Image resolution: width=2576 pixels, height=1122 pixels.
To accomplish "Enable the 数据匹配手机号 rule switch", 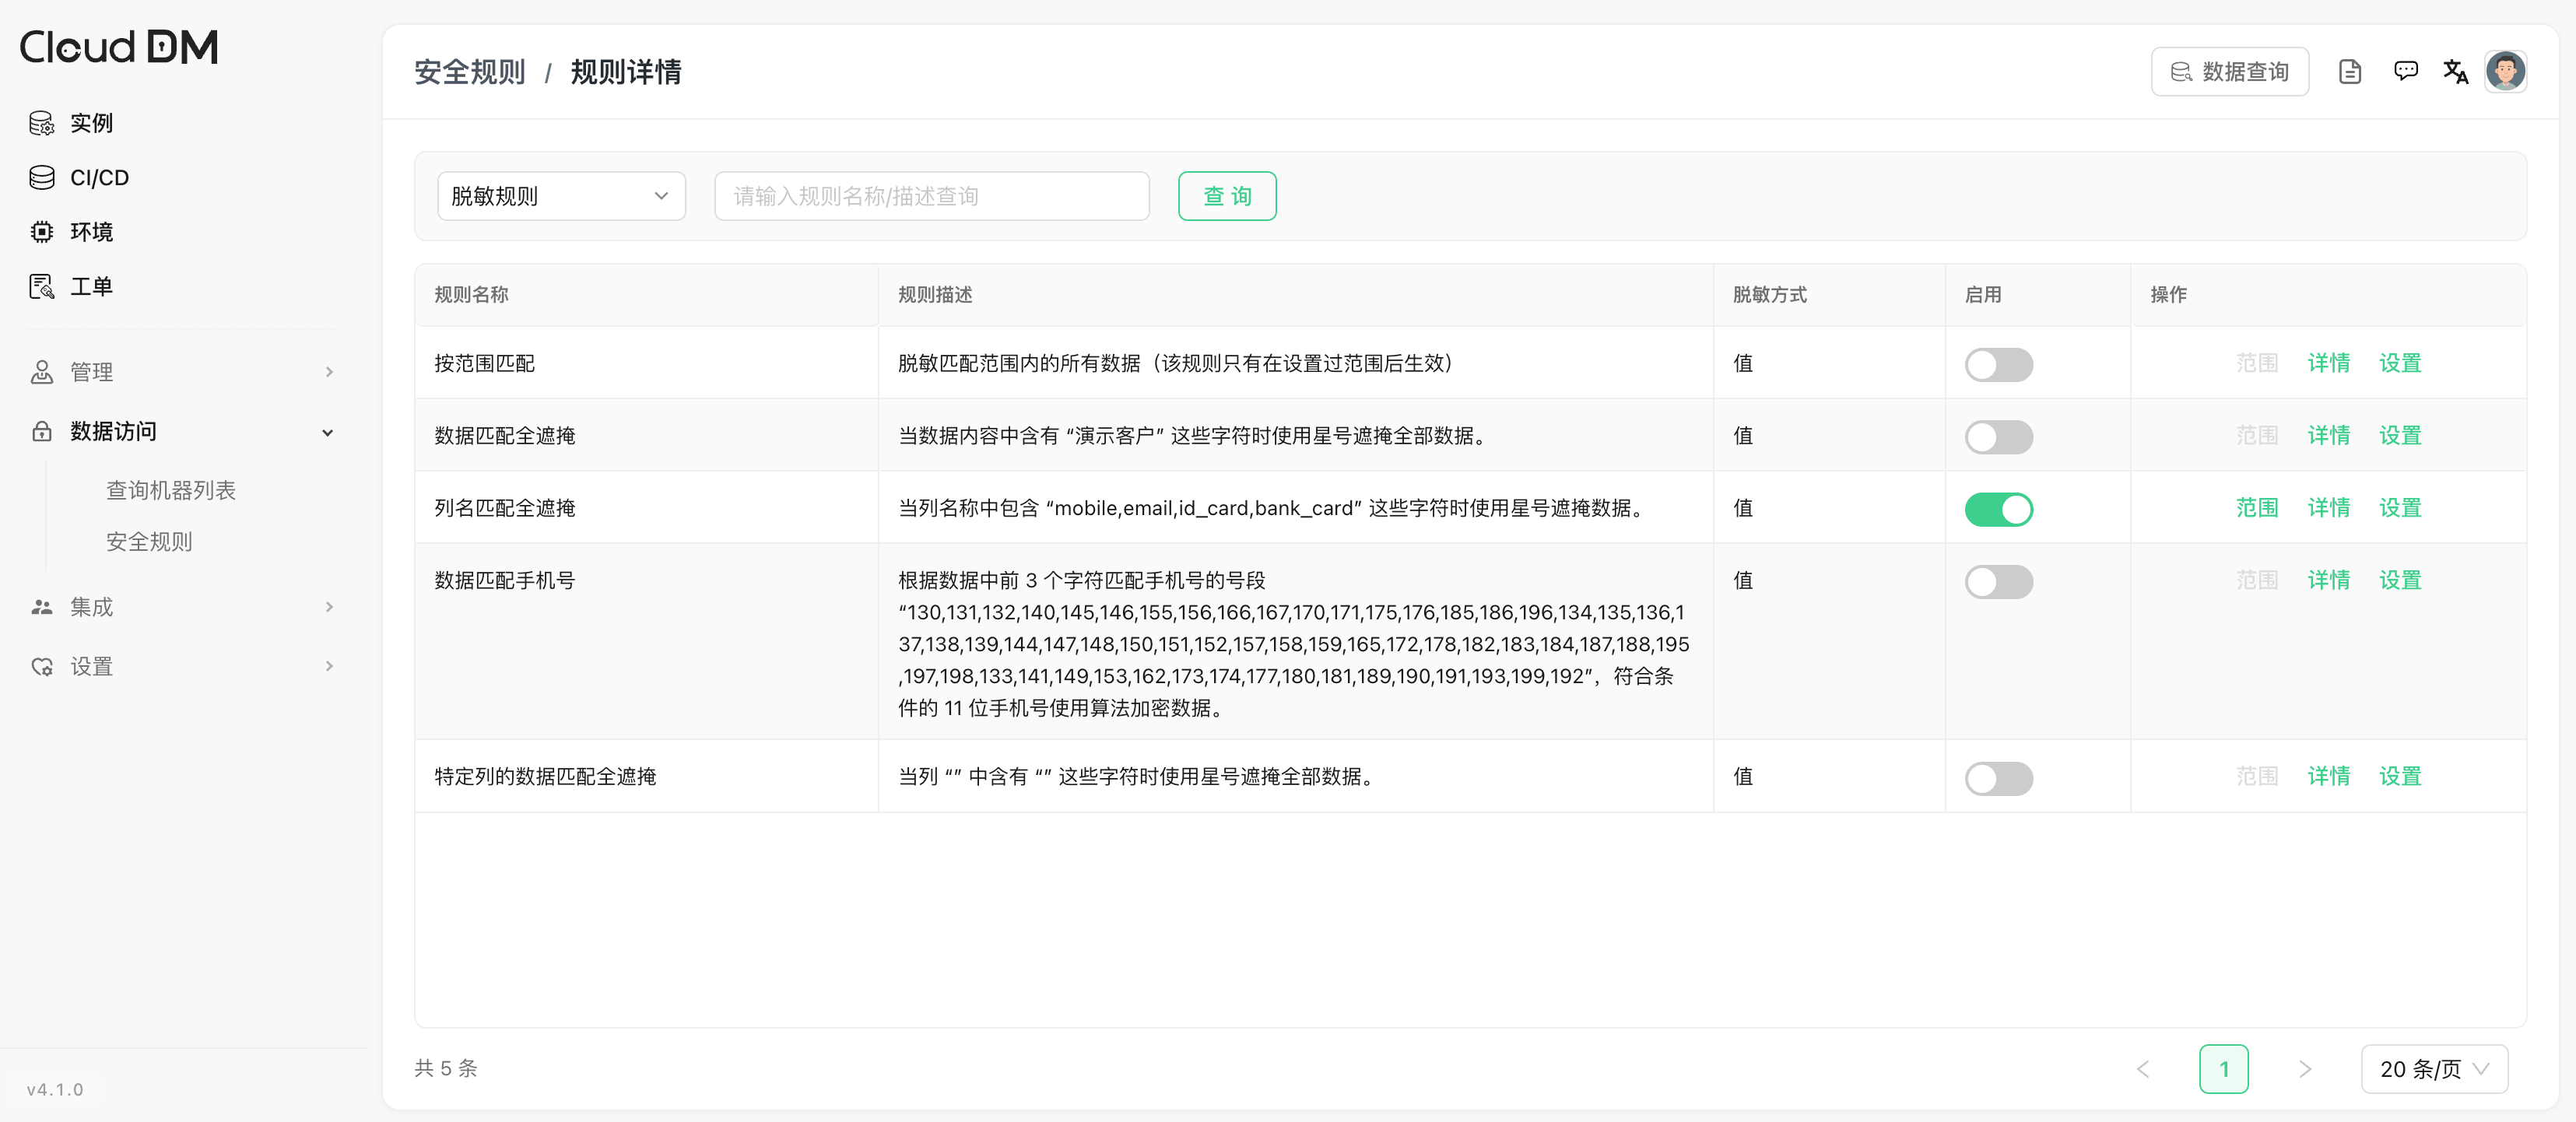I will click(x=1998, y=582).
